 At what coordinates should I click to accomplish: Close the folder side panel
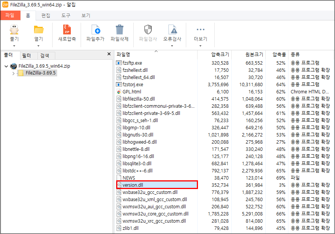tap(109, 54)
